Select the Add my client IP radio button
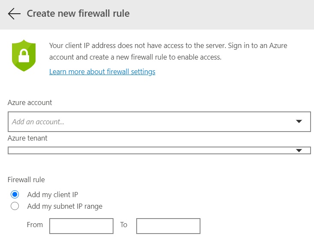This screenshot has height=243, width=314. point(15,194)
